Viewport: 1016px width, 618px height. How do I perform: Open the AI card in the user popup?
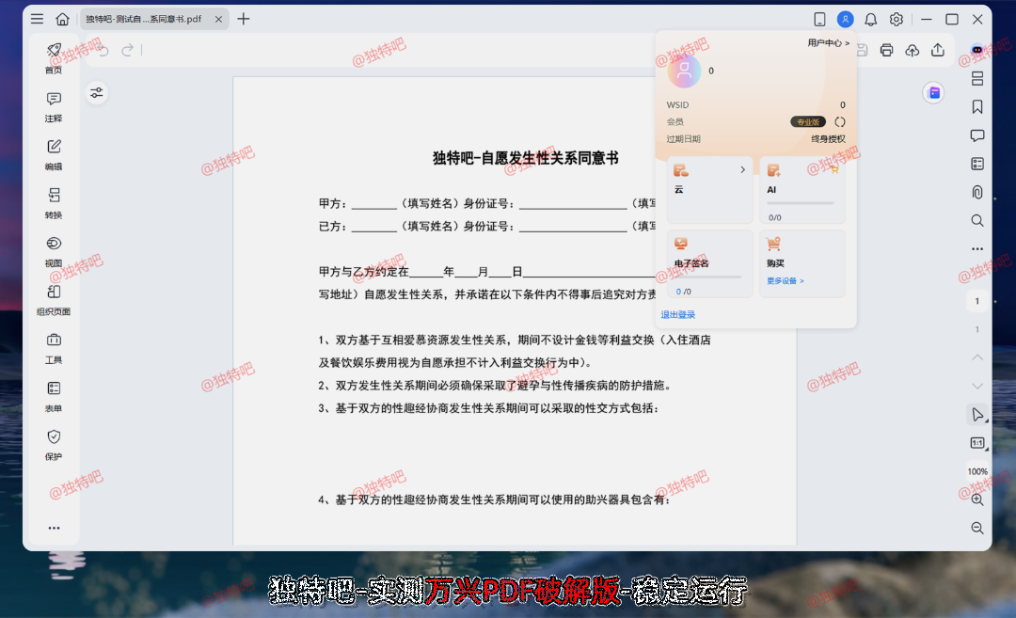802,190
